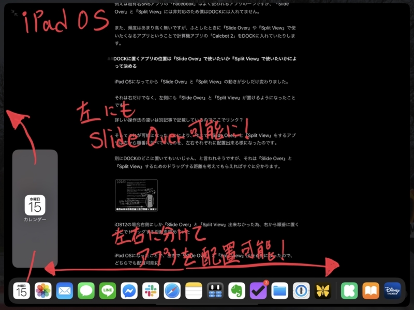Open the Disney Theater app
Screen dimensions: 414x310
point(392,291)
